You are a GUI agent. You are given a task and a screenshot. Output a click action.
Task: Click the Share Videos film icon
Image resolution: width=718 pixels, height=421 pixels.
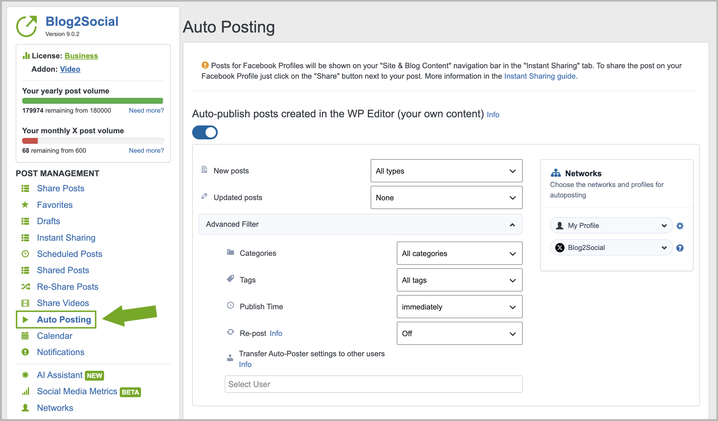pyautogui.click(x=25, y=303)
